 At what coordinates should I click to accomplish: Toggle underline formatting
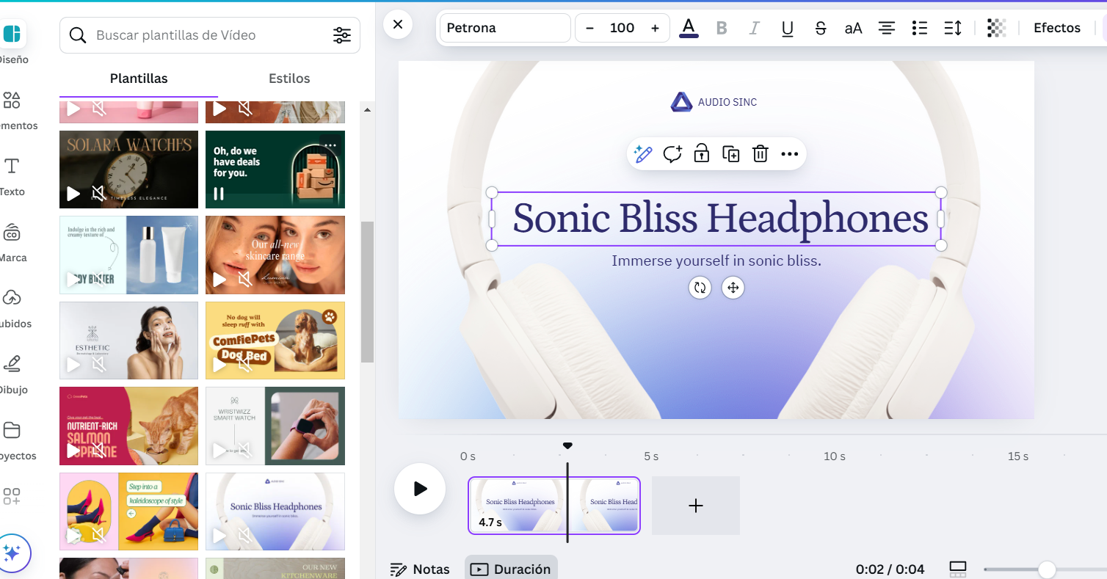point(788,28)
